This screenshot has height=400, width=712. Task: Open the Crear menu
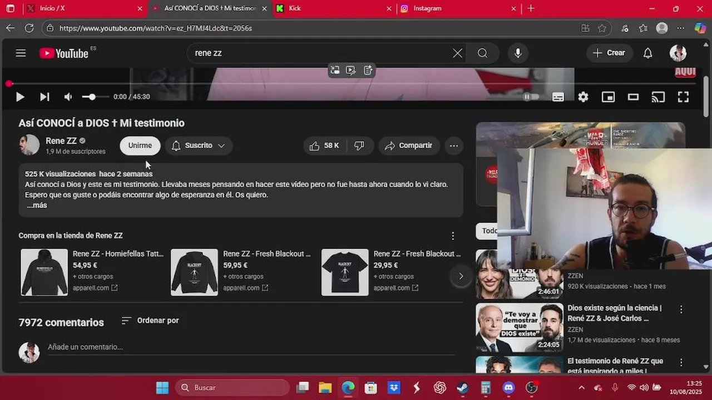(610, 53)
